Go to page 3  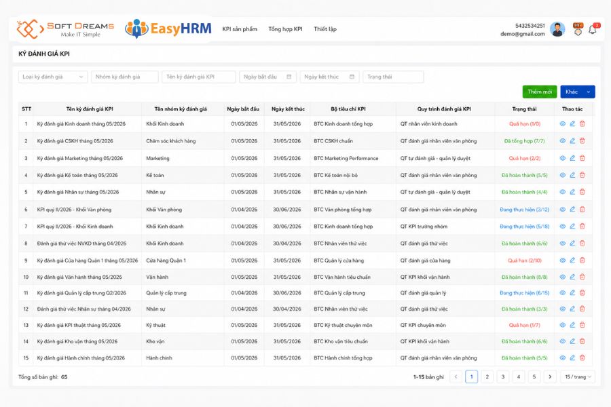(502, 376)
